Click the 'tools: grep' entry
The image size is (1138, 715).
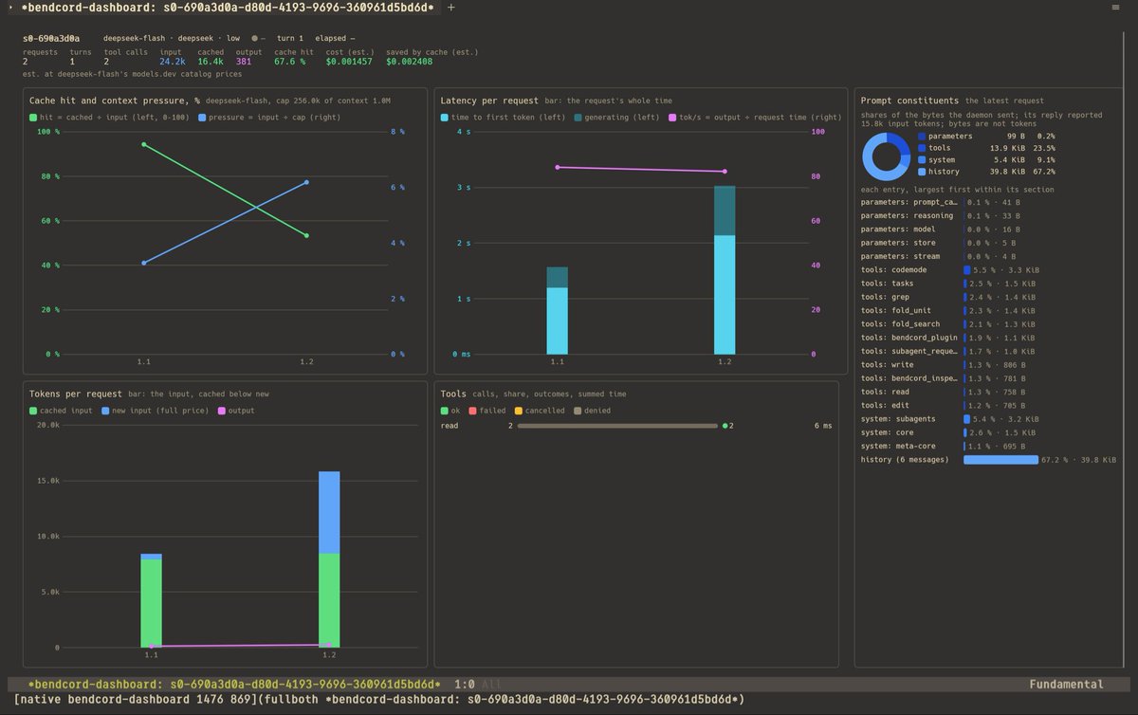tap(885, 297)
